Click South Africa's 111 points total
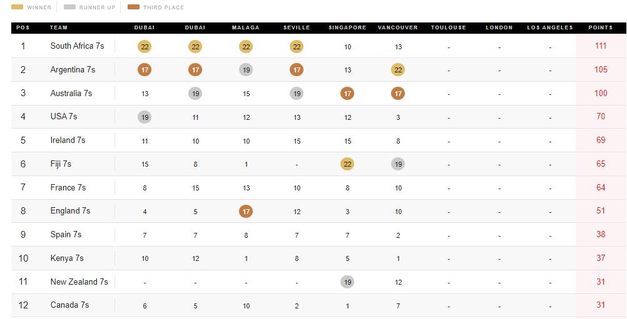The image size is (627, 319). coord(601,46)
